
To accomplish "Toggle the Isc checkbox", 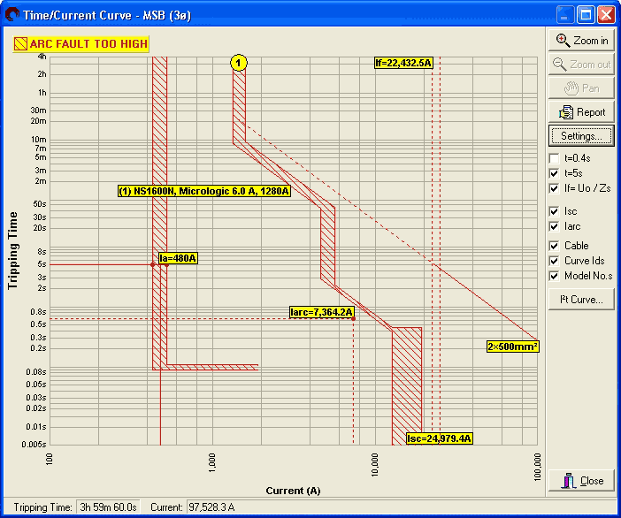I will click(555, 211).
